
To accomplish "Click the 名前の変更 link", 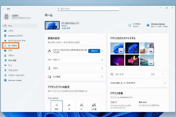I will [66, 28].
